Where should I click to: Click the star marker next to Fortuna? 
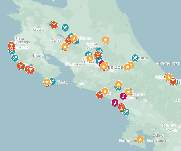click(x=74, y=38)
